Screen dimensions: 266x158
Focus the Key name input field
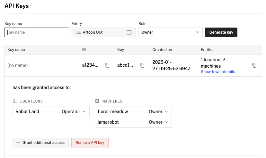pyautogui.click(x=37, y=32)
